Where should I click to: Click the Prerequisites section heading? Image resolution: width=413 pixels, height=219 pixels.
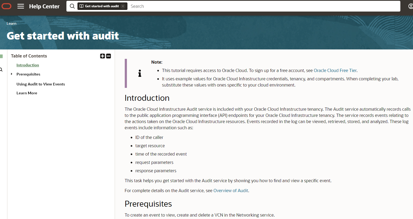[x=148, y=204]
